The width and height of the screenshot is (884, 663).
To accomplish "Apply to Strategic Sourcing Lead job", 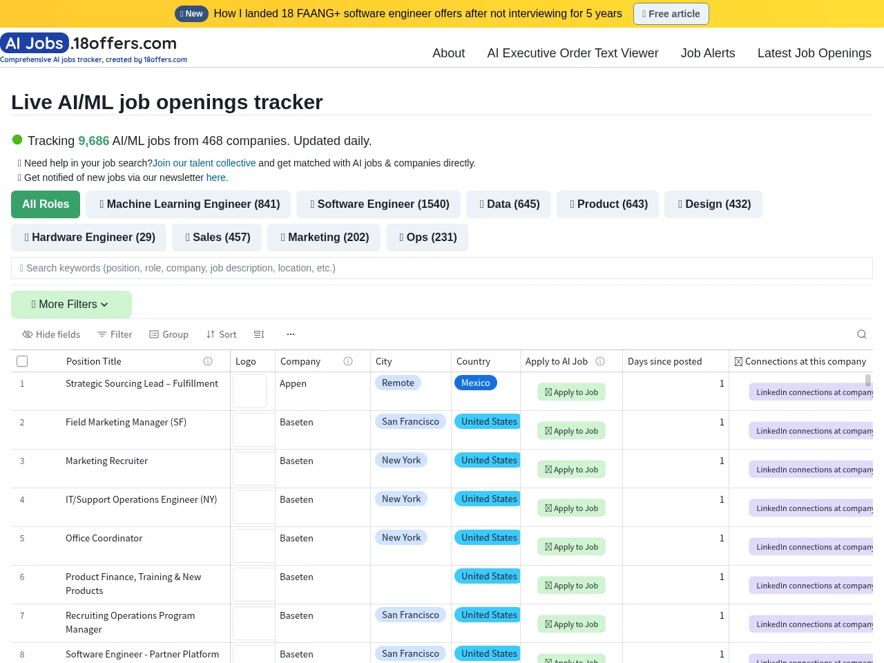I will click(572, 392).
